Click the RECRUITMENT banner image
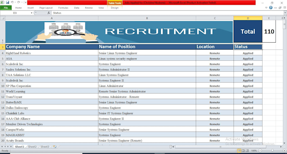Viewport: 287px width, 154px height. coord(119,32)
